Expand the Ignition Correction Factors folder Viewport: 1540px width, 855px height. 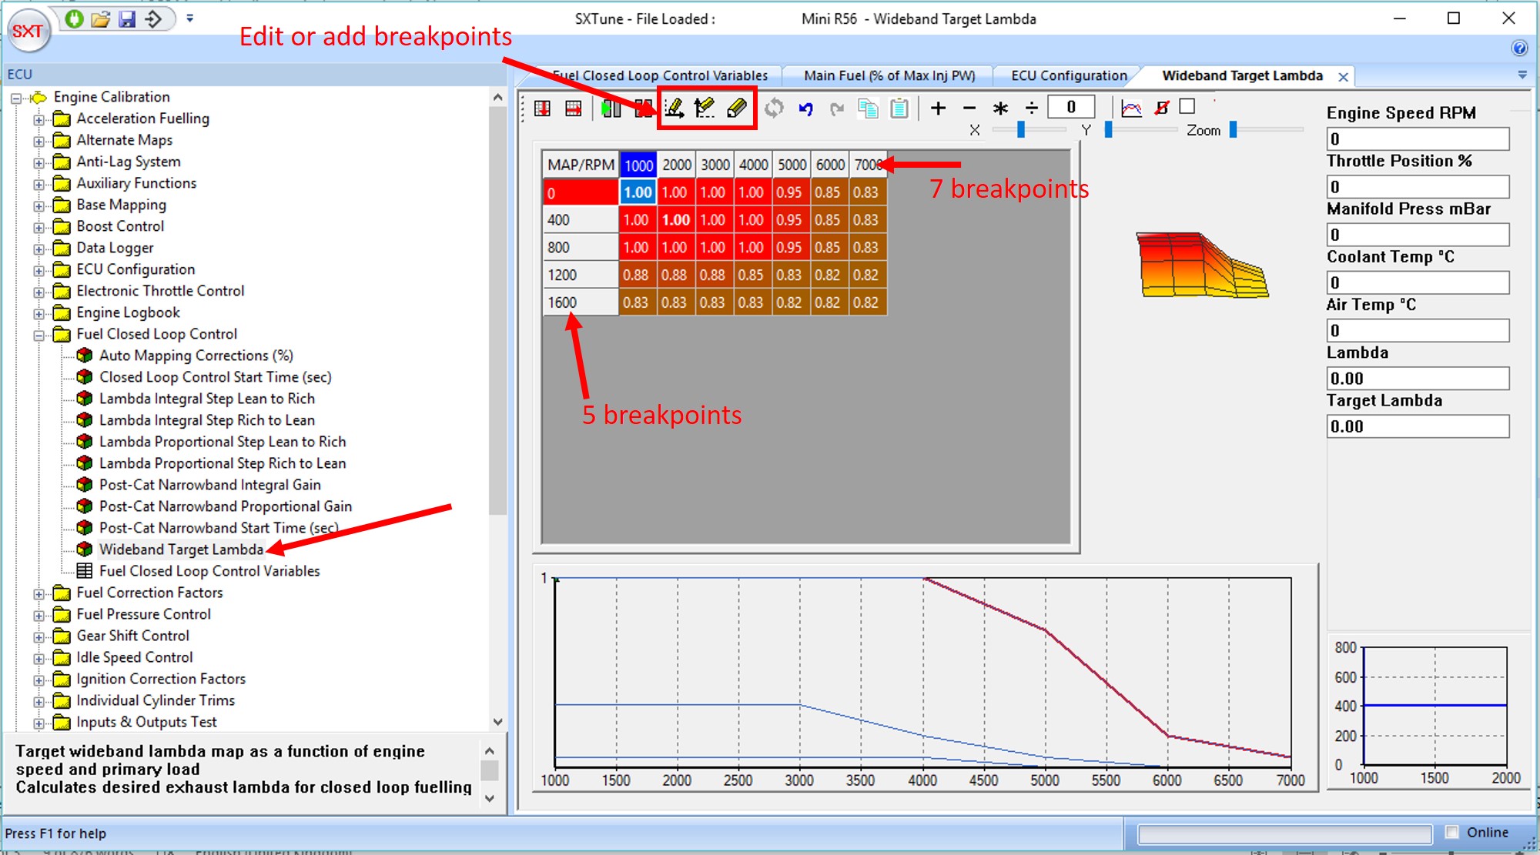click(x=38, y=680)
